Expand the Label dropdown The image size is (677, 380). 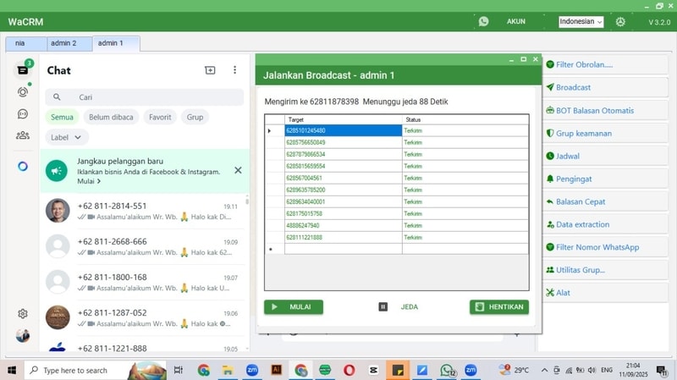(67, 137)
